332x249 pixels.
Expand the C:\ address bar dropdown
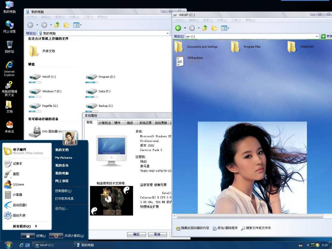pos(317,36)
